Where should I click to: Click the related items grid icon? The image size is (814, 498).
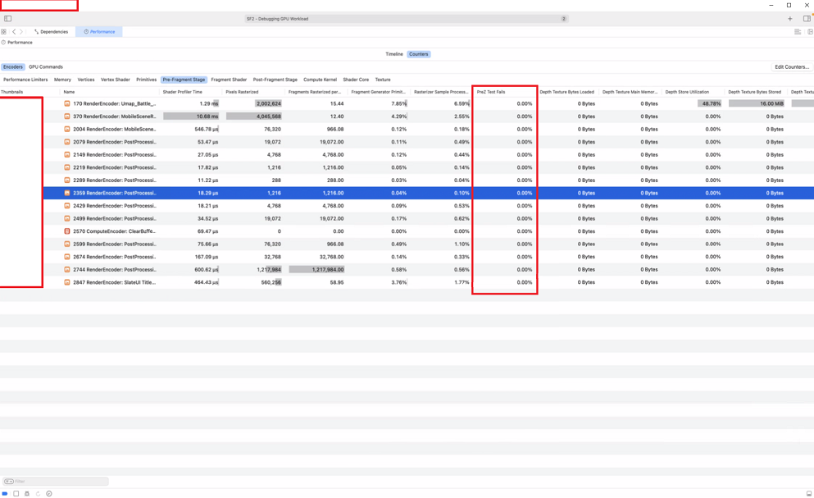(x=4, y=32)
